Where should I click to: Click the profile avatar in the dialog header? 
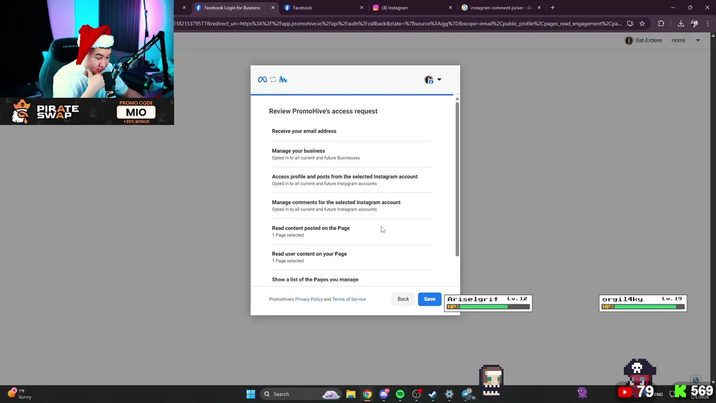point(429,80)
